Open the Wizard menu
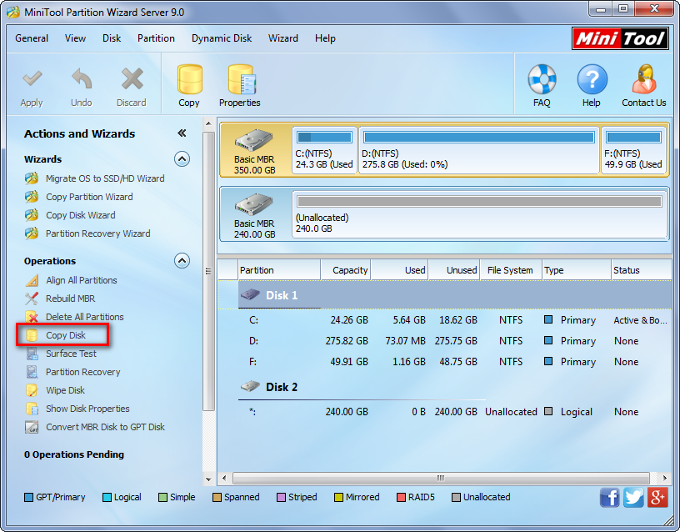This screenshot has width=680, height=532. 283,38
